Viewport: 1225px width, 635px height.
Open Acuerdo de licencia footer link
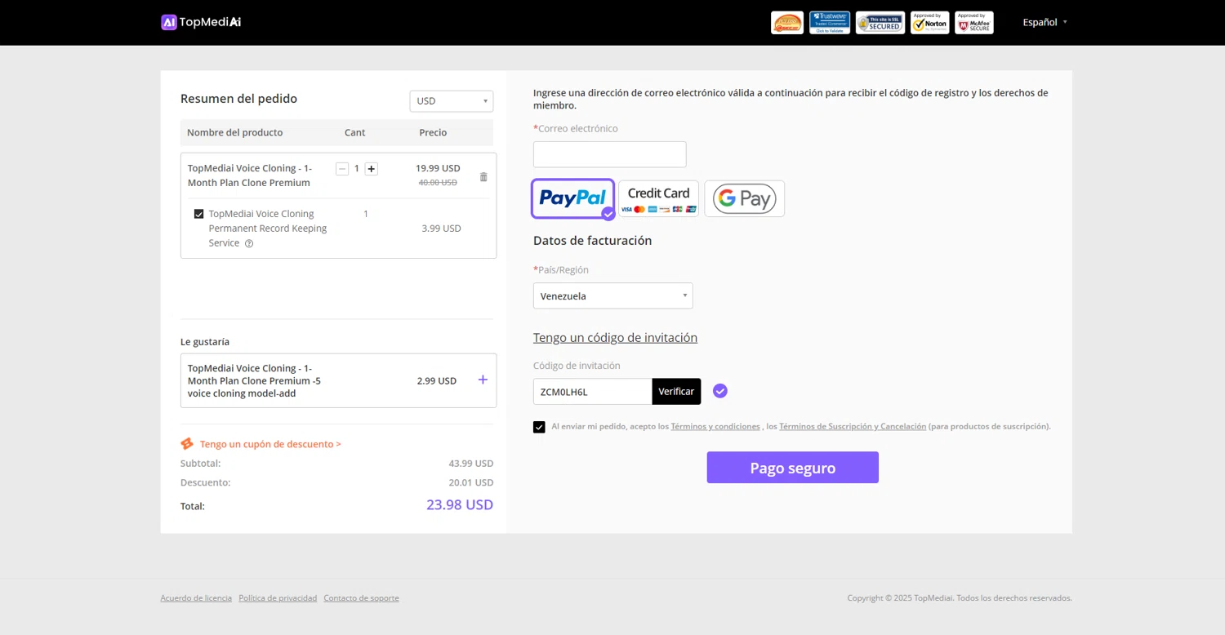click(x=196, y=598)
